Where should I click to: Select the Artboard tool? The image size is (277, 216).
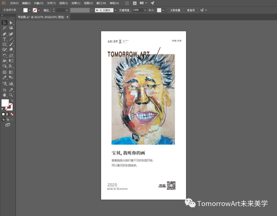[x=4, y=90]
